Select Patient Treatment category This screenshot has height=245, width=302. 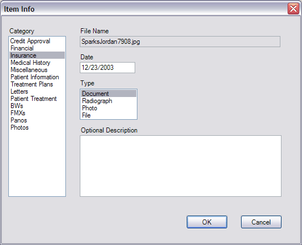click(37, 99)
